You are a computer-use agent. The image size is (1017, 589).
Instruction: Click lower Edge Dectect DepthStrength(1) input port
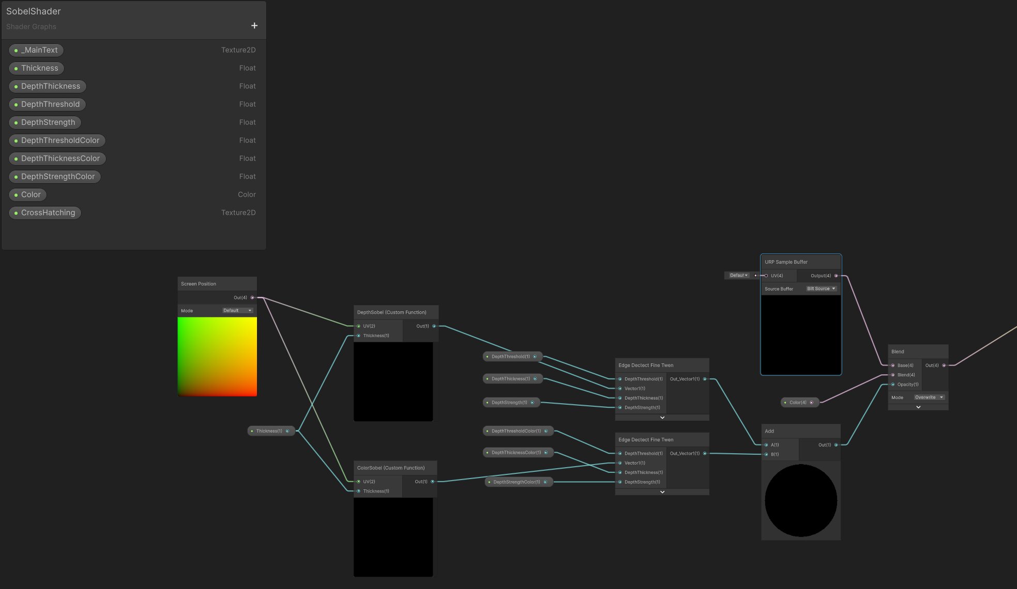[x=620, y=482]
